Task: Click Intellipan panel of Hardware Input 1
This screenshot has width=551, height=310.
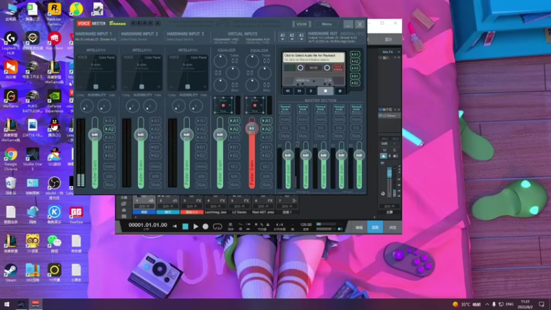Action: coord(96,72)
